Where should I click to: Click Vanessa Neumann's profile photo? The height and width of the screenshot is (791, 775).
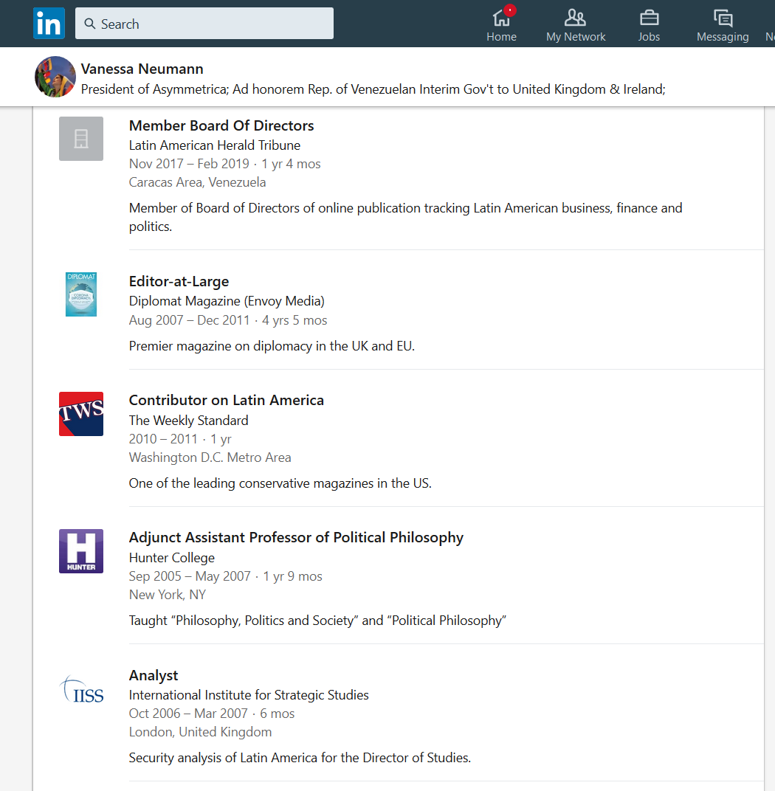tap(55, 77)
